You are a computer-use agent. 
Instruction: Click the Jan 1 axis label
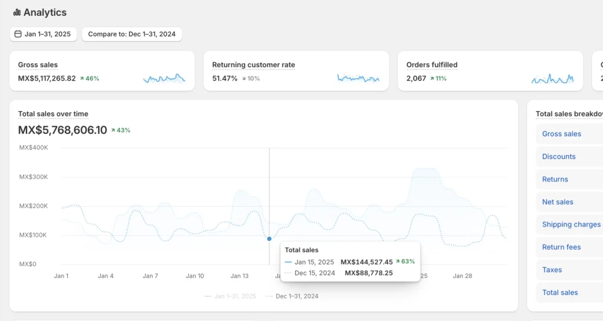point(61,276)
